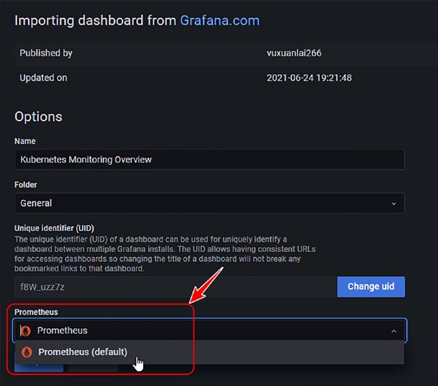This screenshot has width=438, height=386.
Task: Focus the dashboard Name input field
Action: coord(209,159)
